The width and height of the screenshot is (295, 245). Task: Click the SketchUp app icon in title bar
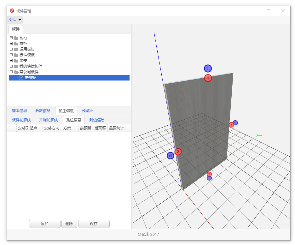12,11
